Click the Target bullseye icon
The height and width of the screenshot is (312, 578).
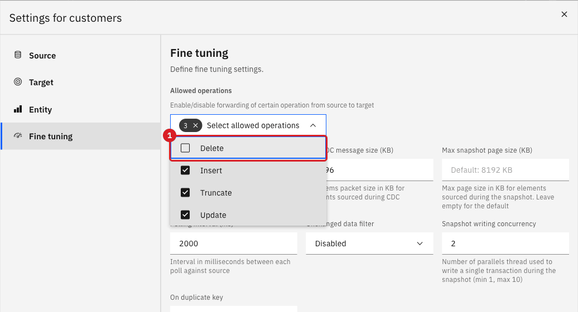[18, 82]
